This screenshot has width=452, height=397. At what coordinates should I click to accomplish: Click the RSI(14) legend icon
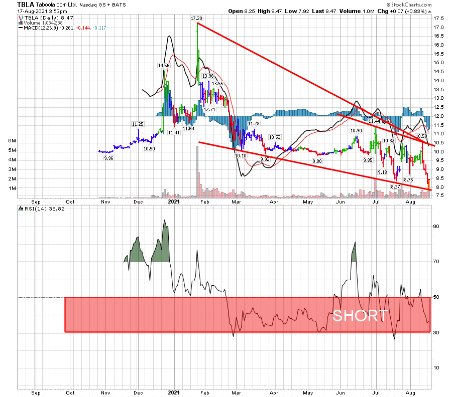21,208
